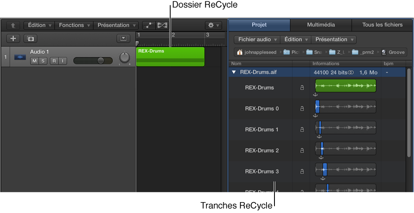Open the browser Présentation menu
Image resolution: width=414 pixels, height=213 pixels.
[334, 40]
